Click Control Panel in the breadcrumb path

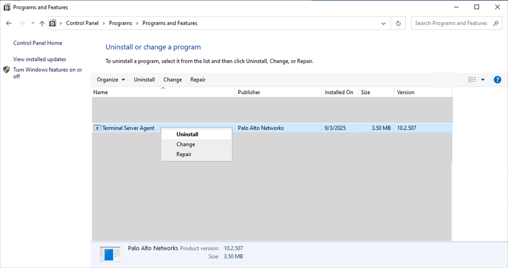82,23
